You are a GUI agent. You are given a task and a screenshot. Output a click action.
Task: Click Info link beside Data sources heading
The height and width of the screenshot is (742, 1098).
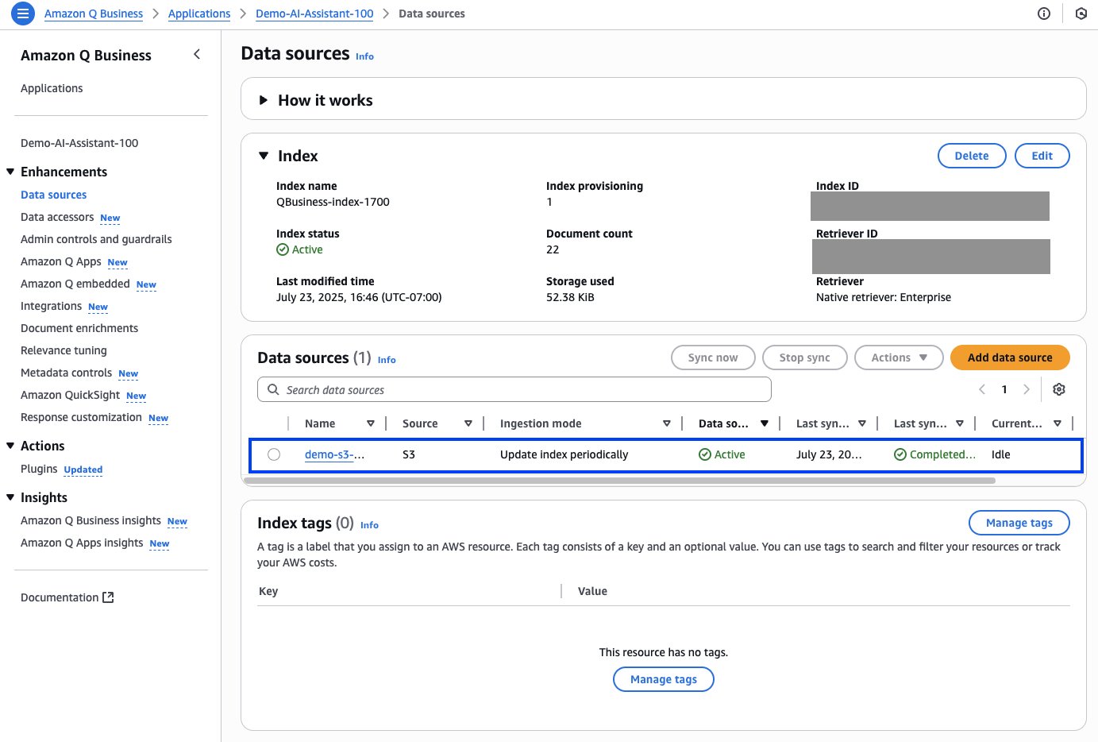(x=364, y=56)
